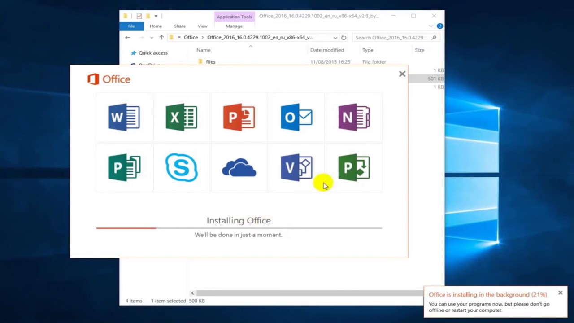Click the Office_2016 folder breadcrumb in address bar

coord(260,38)
